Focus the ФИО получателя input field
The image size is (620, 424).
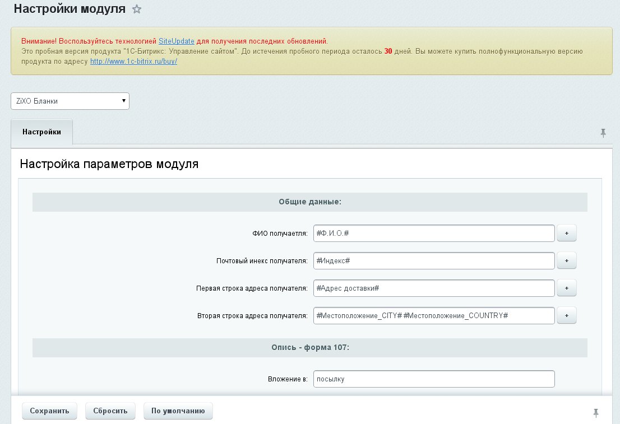[434, 233]
